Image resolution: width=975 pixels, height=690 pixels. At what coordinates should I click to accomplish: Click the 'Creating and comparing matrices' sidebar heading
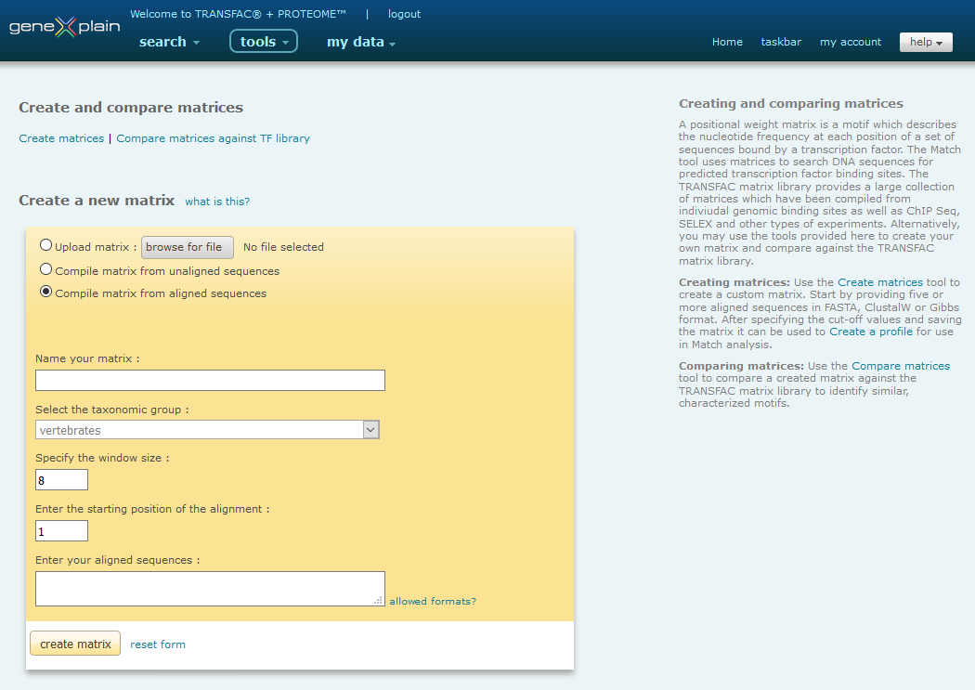(x=791, y=103)
